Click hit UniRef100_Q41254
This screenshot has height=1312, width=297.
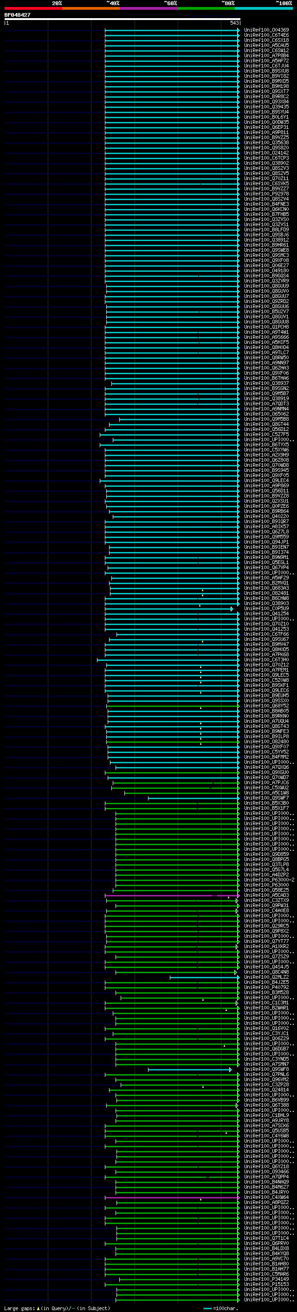(x=266, y=614)
